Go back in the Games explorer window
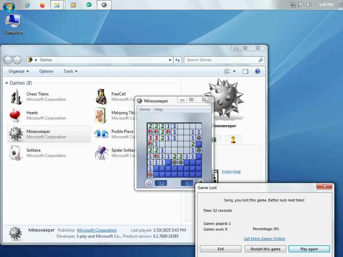The height and width of the screenshot is (257, 343). (8, 60)
